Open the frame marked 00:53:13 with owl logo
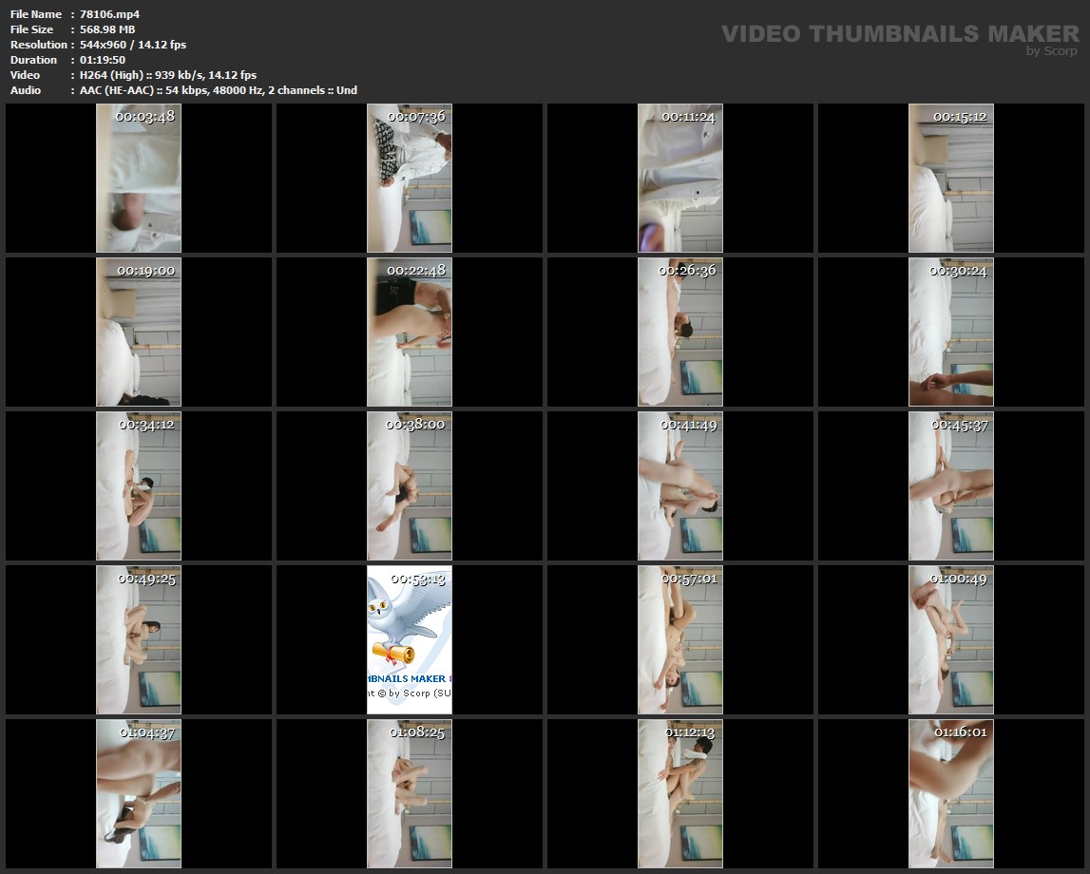 [410, 639]
